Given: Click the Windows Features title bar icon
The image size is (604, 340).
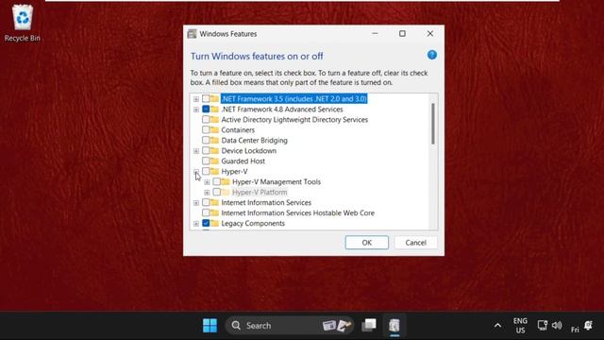Looking at the screenshot, I should pyautogui.click(x=192, y=34).
